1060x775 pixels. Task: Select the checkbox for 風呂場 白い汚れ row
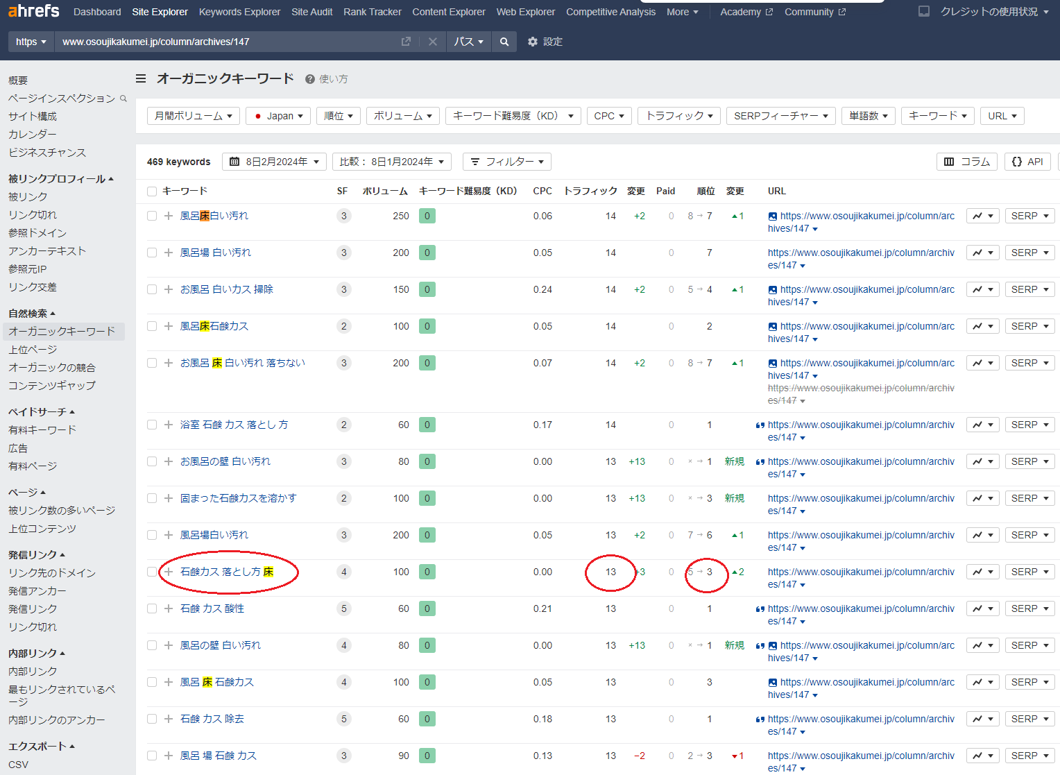152,253
